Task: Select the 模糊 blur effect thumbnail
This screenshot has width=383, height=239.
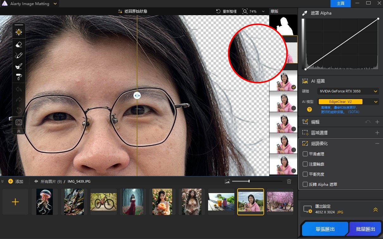Action: [283, 122]
